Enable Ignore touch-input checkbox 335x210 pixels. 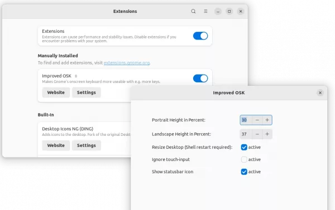(244, 159)
